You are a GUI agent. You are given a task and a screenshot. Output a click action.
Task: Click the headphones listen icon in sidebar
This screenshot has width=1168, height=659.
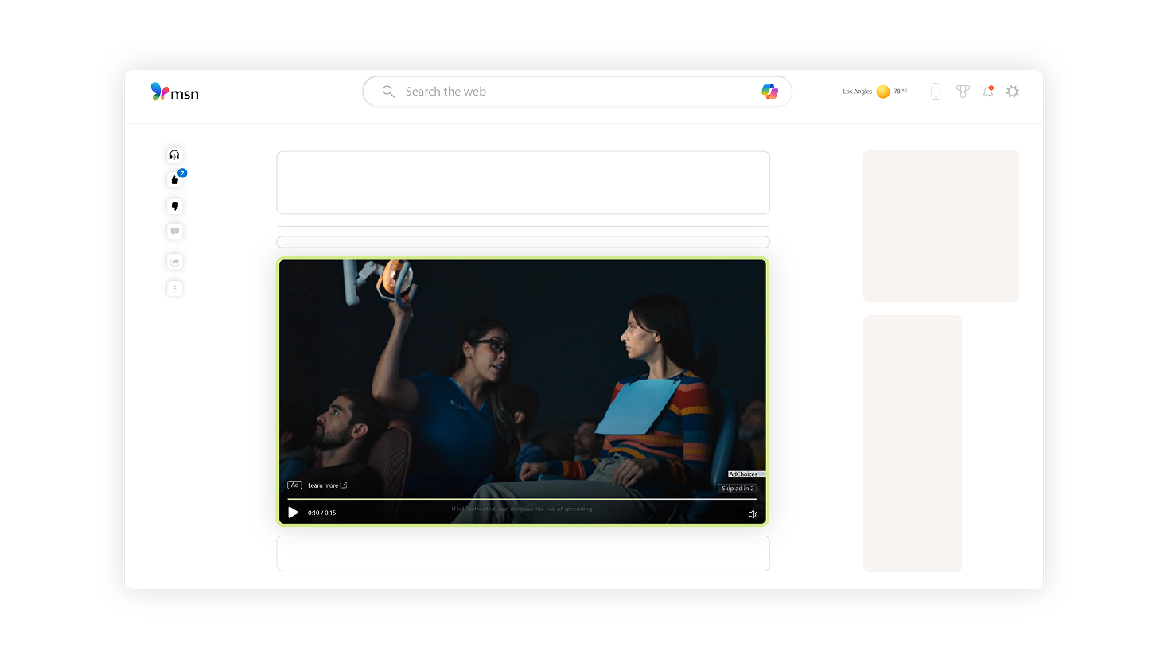(x=174, y=154)
